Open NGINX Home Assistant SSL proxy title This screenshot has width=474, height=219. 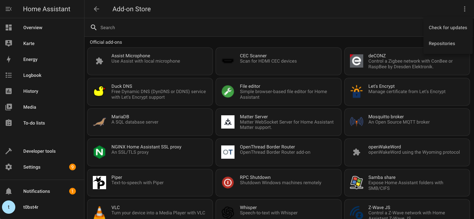pyautogui.click(x=146, y=147)
